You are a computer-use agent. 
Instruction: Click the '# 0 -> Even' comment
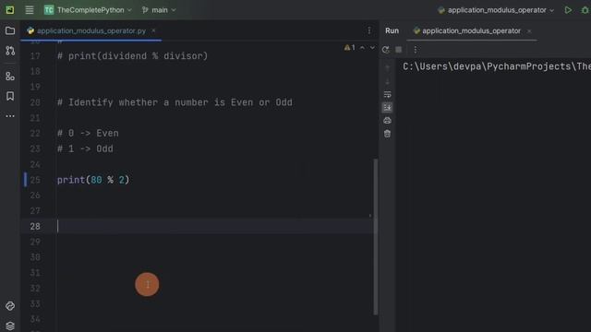point(88,133)
